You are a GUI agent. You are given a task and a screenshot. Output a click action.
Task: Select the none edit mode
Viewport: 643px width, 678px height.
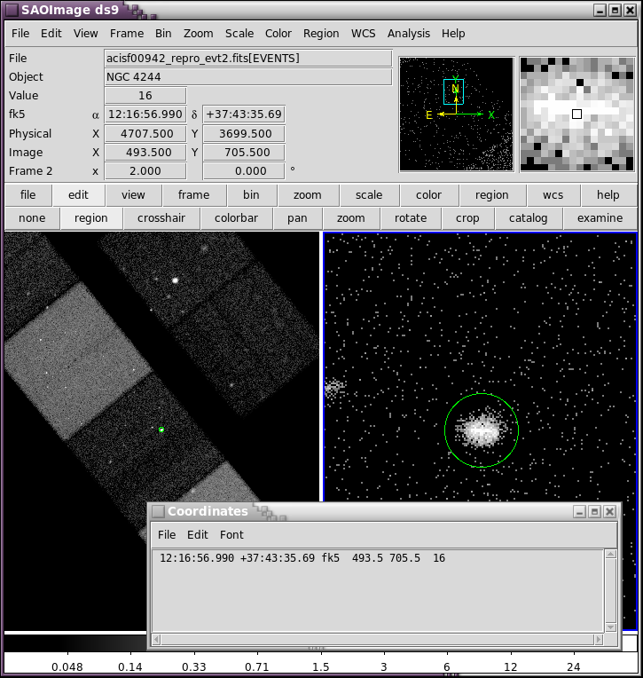[32, 218]
